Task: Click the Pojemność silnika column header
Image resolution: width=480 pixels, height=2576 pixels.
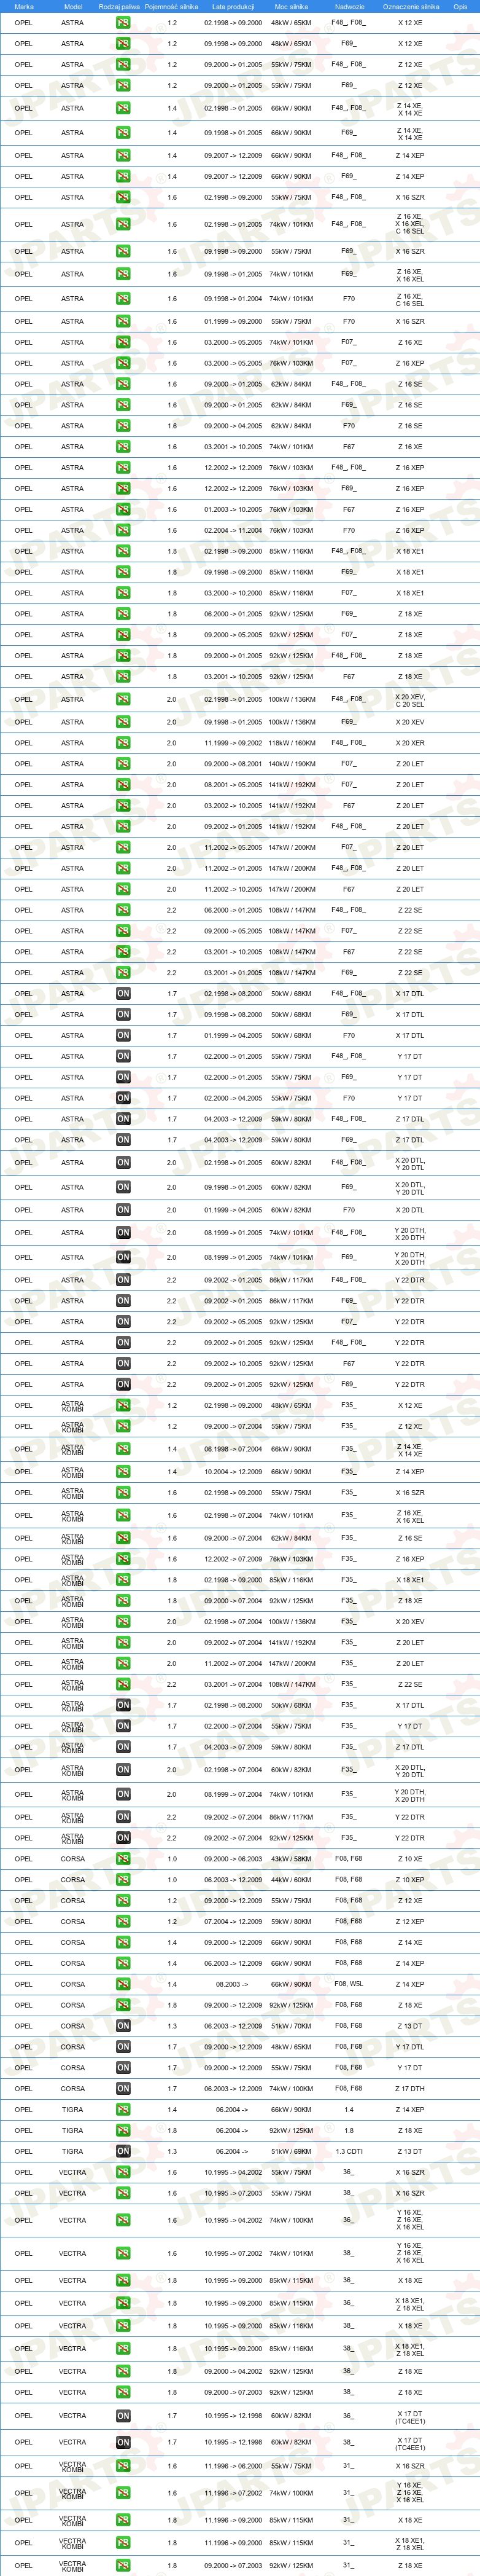Action: click(x=172, y=6)
